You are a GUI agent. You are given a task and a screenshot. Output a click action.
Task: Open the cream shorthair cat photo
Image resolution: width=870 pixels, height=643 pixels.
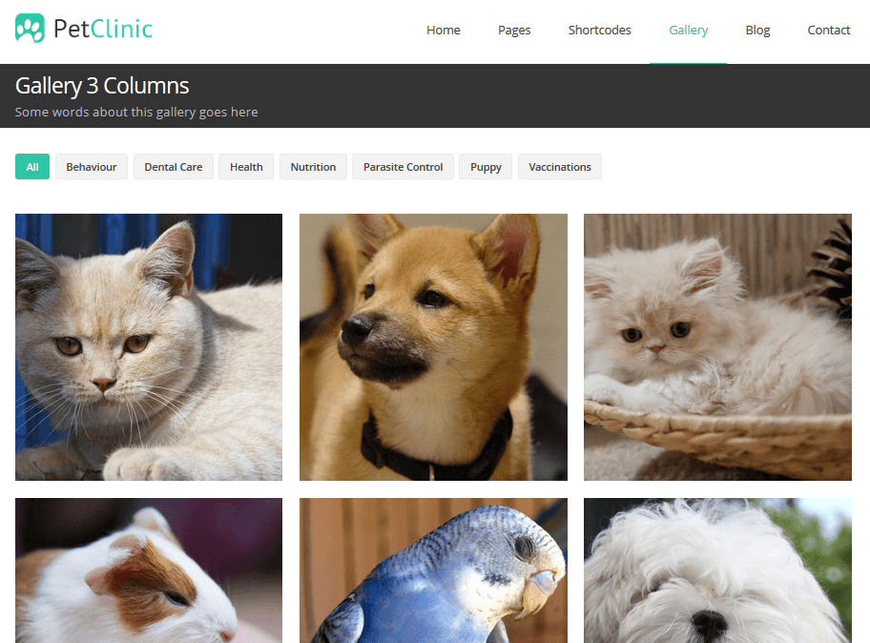[149, 347]
